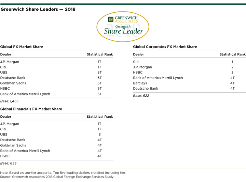Select Bank of America Merrill Lynch in Corporates table
246x182 pixels.
tap(158, 78)
